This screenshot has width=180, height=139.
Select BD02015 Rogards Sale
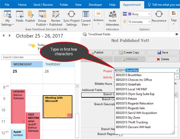(x=144, y=108)
